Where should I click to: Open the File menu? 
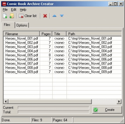click(5, 10)
